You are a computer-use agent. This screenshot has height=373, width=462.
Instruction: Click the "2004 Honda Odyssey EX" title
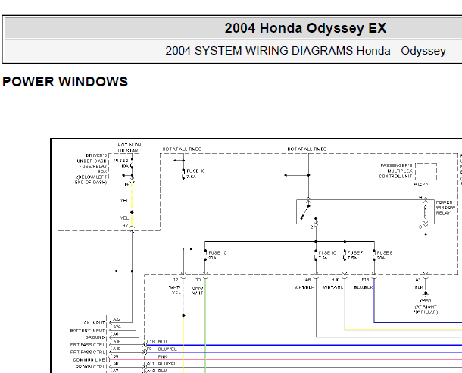(x=305, y=28)
